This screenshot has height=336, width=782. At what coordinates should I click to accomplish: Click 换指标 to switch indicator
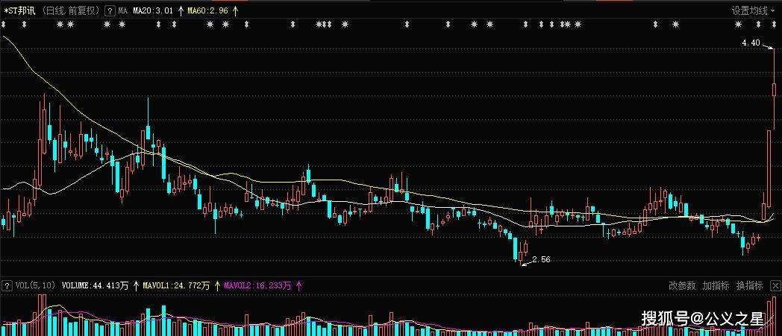(750, 286)
